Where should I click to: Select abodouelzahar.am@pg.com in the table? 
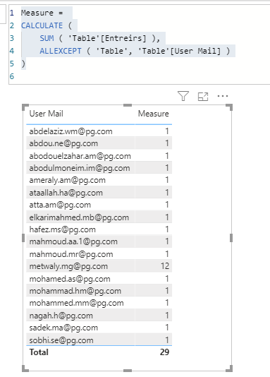coord(80,156)
